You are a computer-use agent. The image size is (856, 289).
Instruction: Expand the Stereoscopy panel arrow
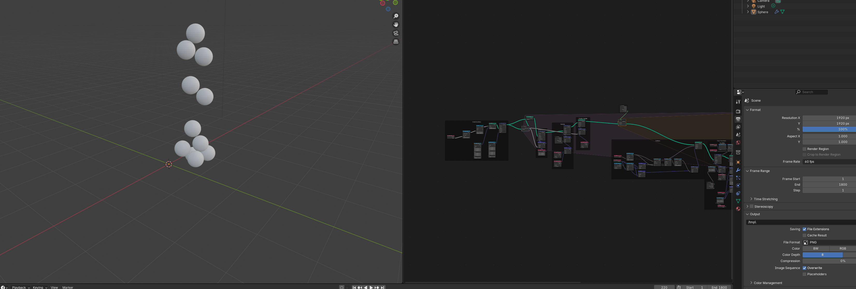(747, 206)
